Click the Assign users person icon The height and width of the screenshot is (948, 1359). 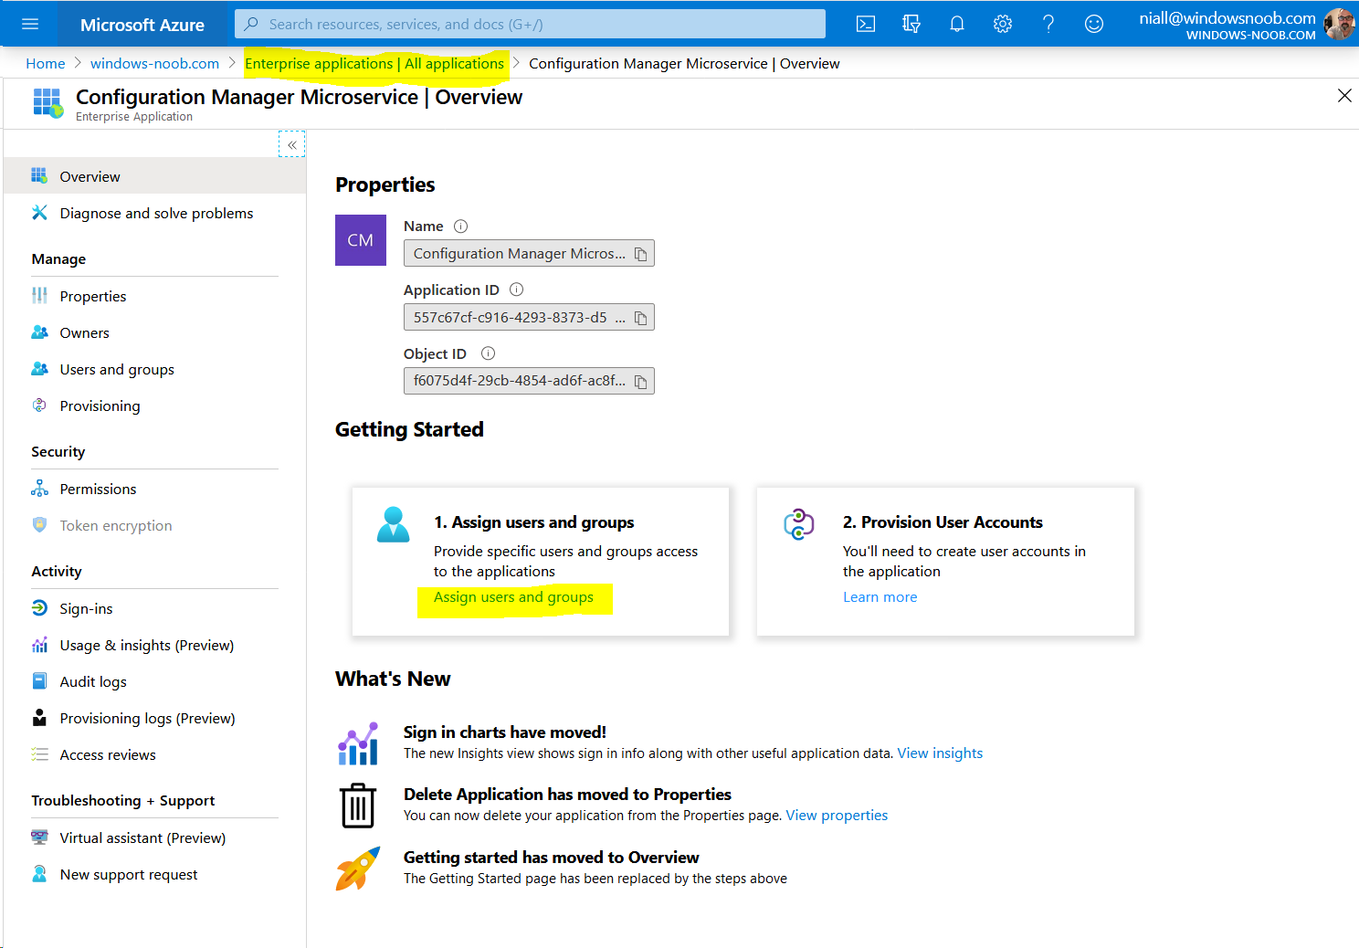point(394,524)
